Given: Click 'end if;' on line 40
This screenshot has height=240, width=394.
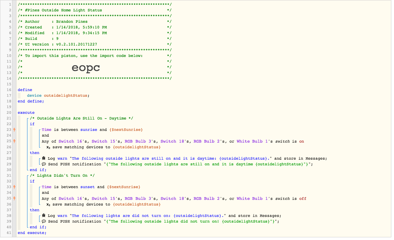Looking at the screenshot, I should (x=38, y=227).
